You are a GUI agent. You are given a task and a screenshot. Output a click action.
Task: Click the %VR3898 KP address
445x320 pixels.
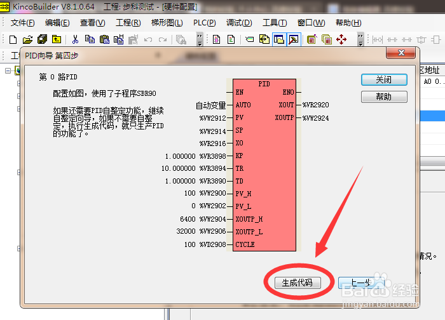tap(213, 156)
